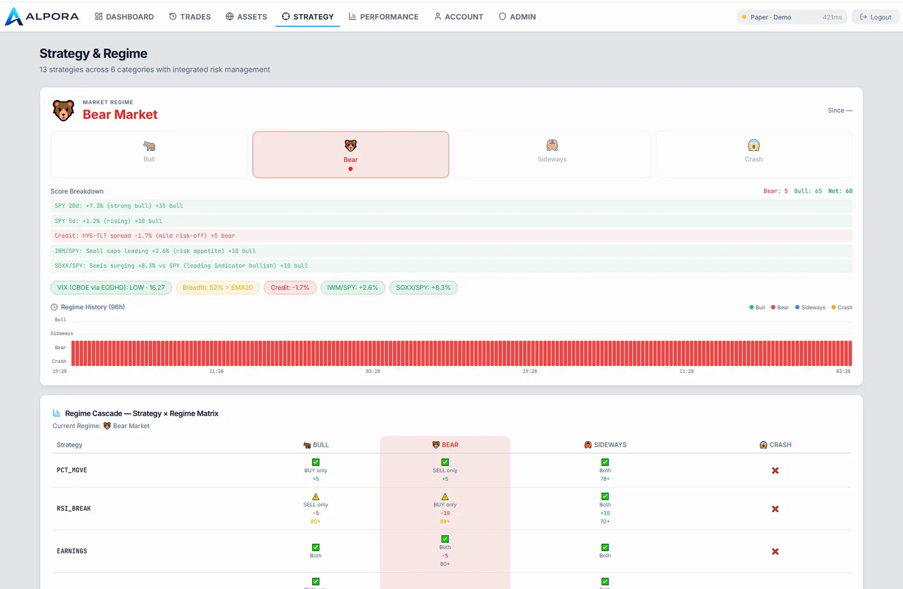Click the Assets globe icon
Screen dimensions: 903x589
(x=230, y=16)
